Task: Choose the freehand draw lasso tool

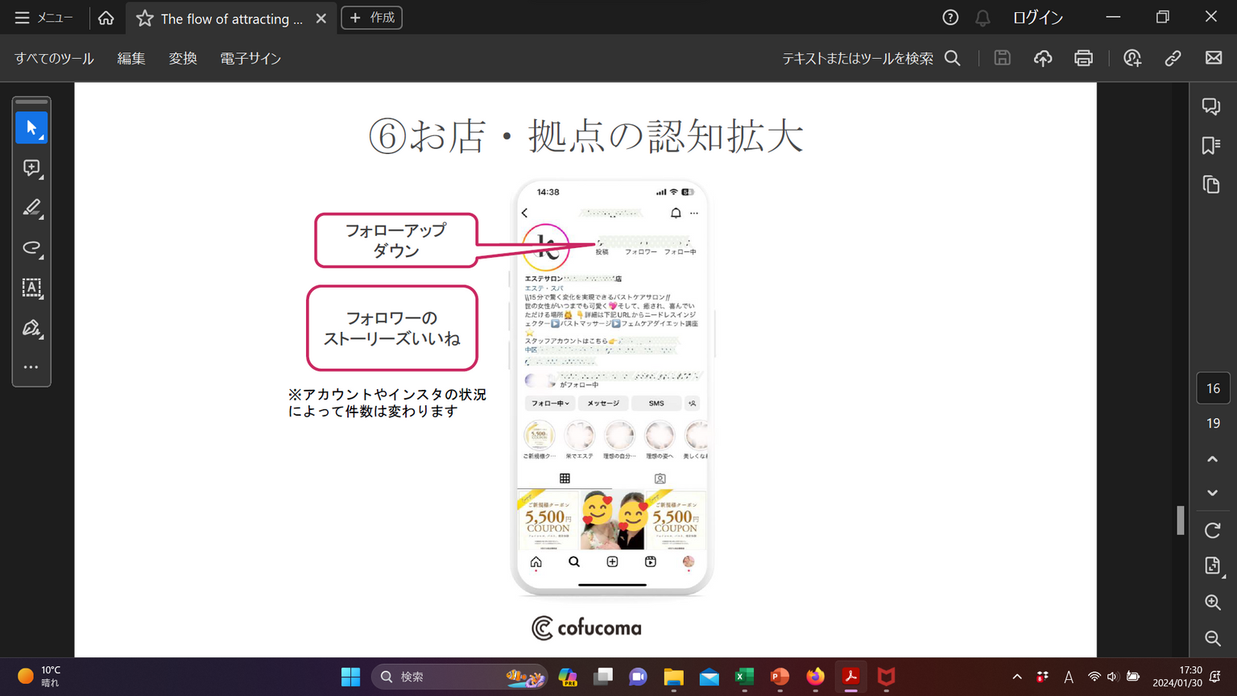Action: 31,247
